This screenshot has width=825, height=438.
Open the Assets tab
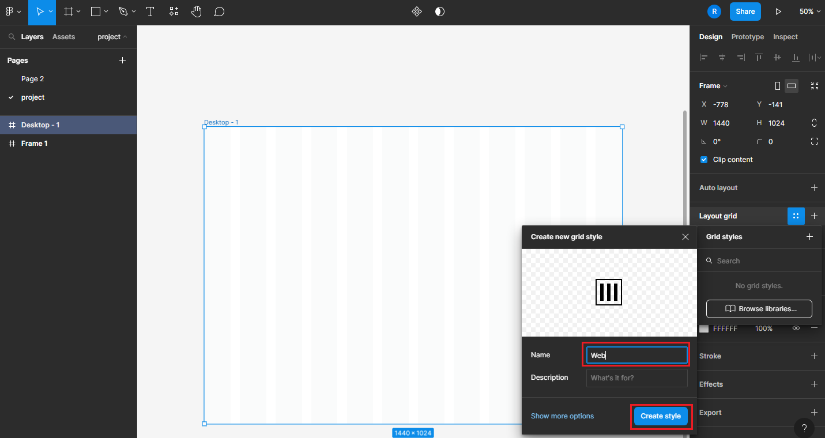tap(63, 37)
